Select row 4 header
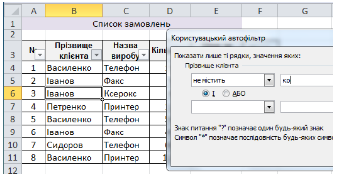The height and width of the screenshot is (176, 337). click(x=13, y=67)
